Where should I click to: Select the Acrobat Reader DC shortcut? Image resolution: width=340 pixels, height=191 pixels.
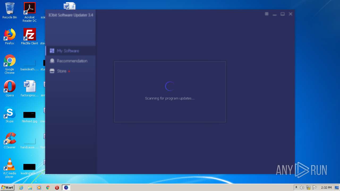29,12
